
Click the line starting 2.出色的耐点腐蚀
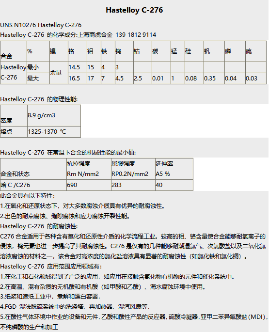click(65, 216)
